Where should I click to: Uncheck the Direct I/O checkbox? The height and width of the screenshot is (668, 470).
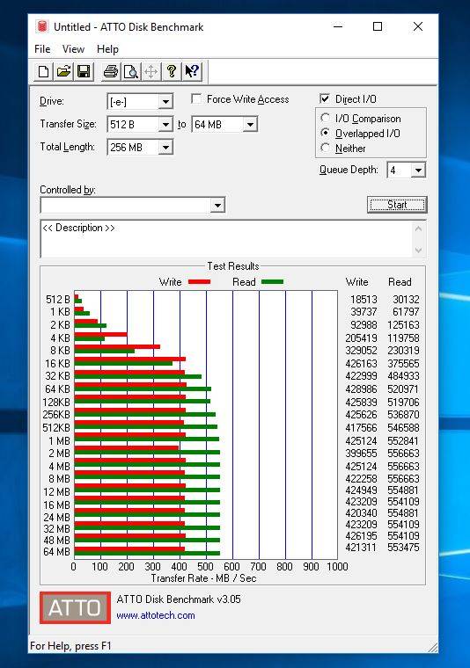pos(325,98)
